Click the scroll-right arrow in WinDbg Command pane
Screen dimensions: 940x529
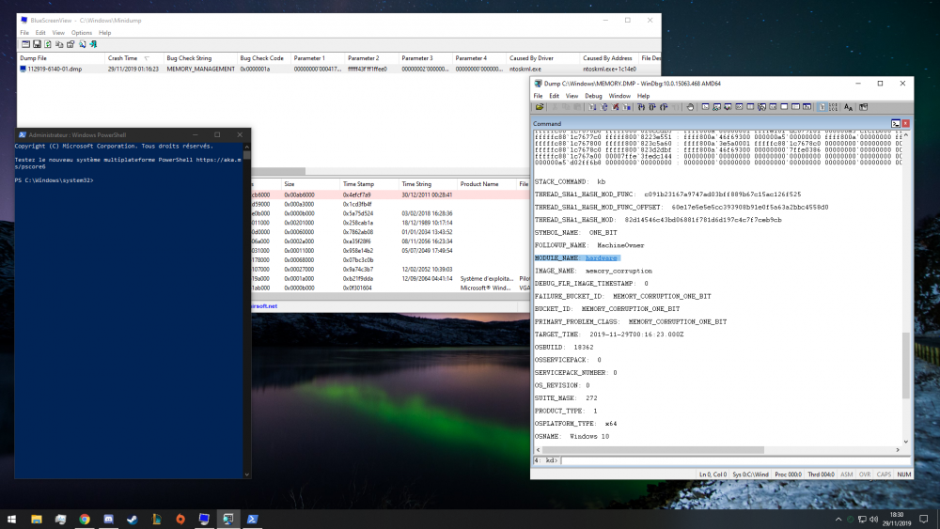898,450
